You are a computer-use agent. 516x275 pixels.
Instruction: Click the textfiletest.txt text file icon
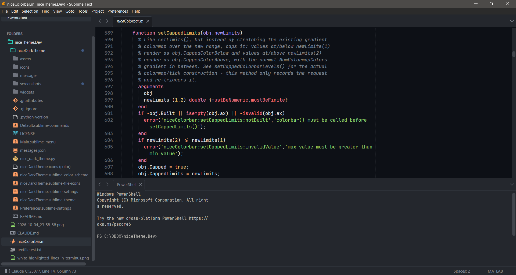coord(13,250)
